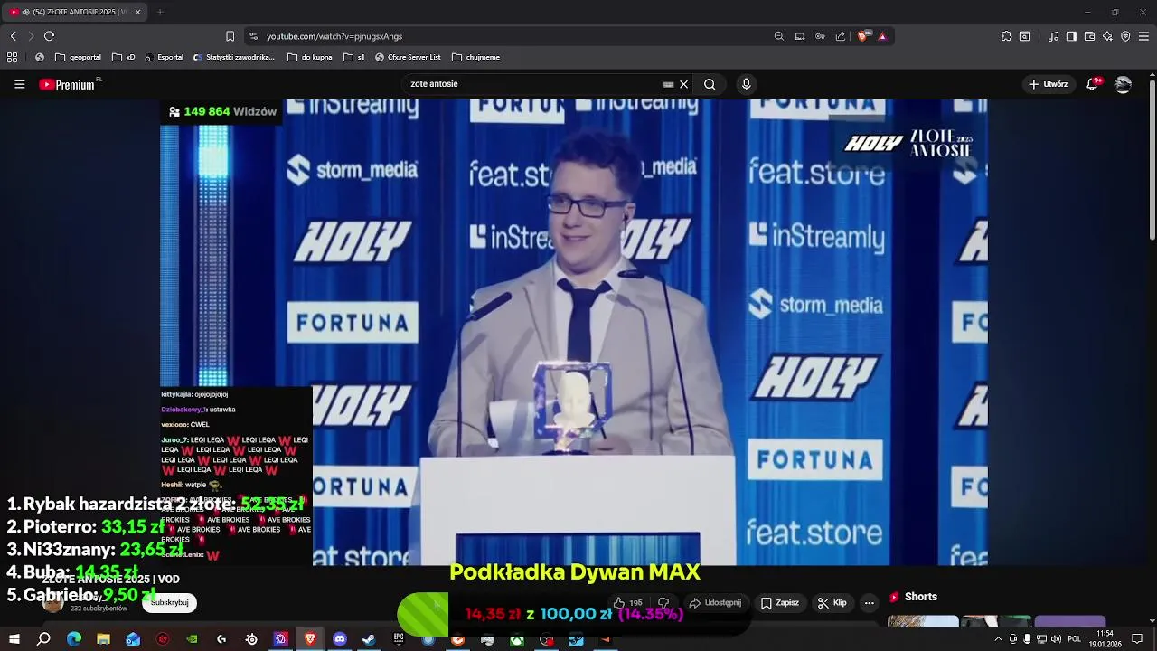The width and height of the screenshot is (1157, 651).
Task: Switch to Brave browser in taskbar
Action: 310,639
